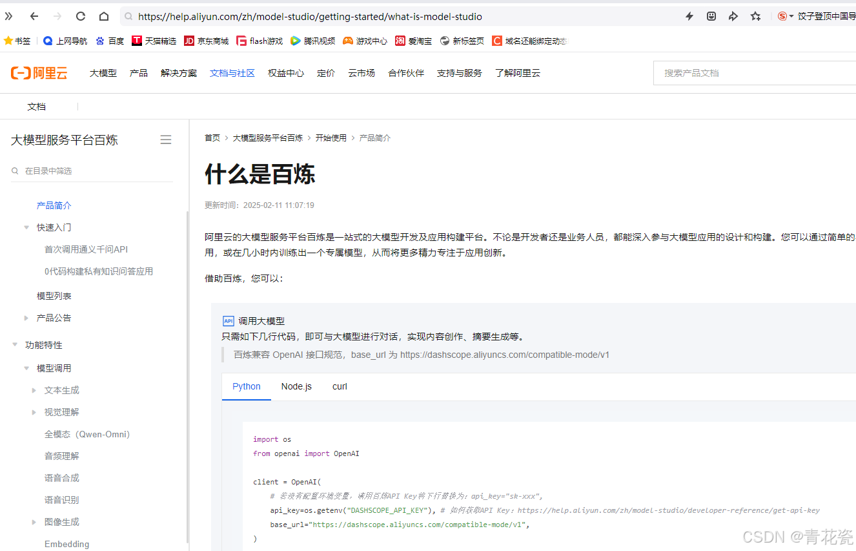Open 语音识别 sidebar item
856x551 pixels.
62,500
